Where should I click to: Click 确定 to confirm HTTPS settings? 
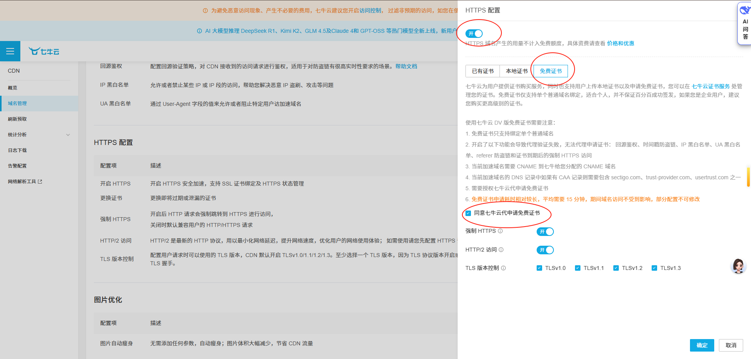pyautogui.click(x=702, y=345)
